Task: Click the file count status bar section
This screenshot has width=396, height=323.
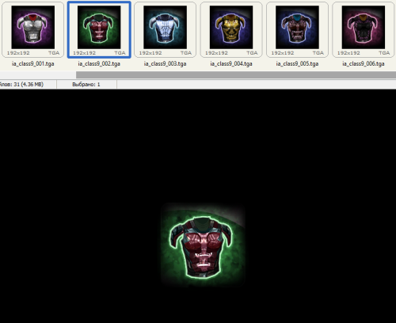Action: point(28,85)
